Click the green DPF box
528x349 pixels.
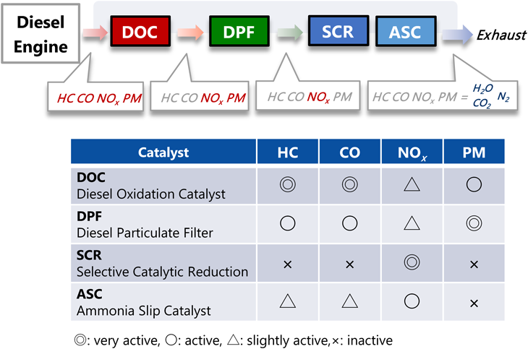coord(239,31)
